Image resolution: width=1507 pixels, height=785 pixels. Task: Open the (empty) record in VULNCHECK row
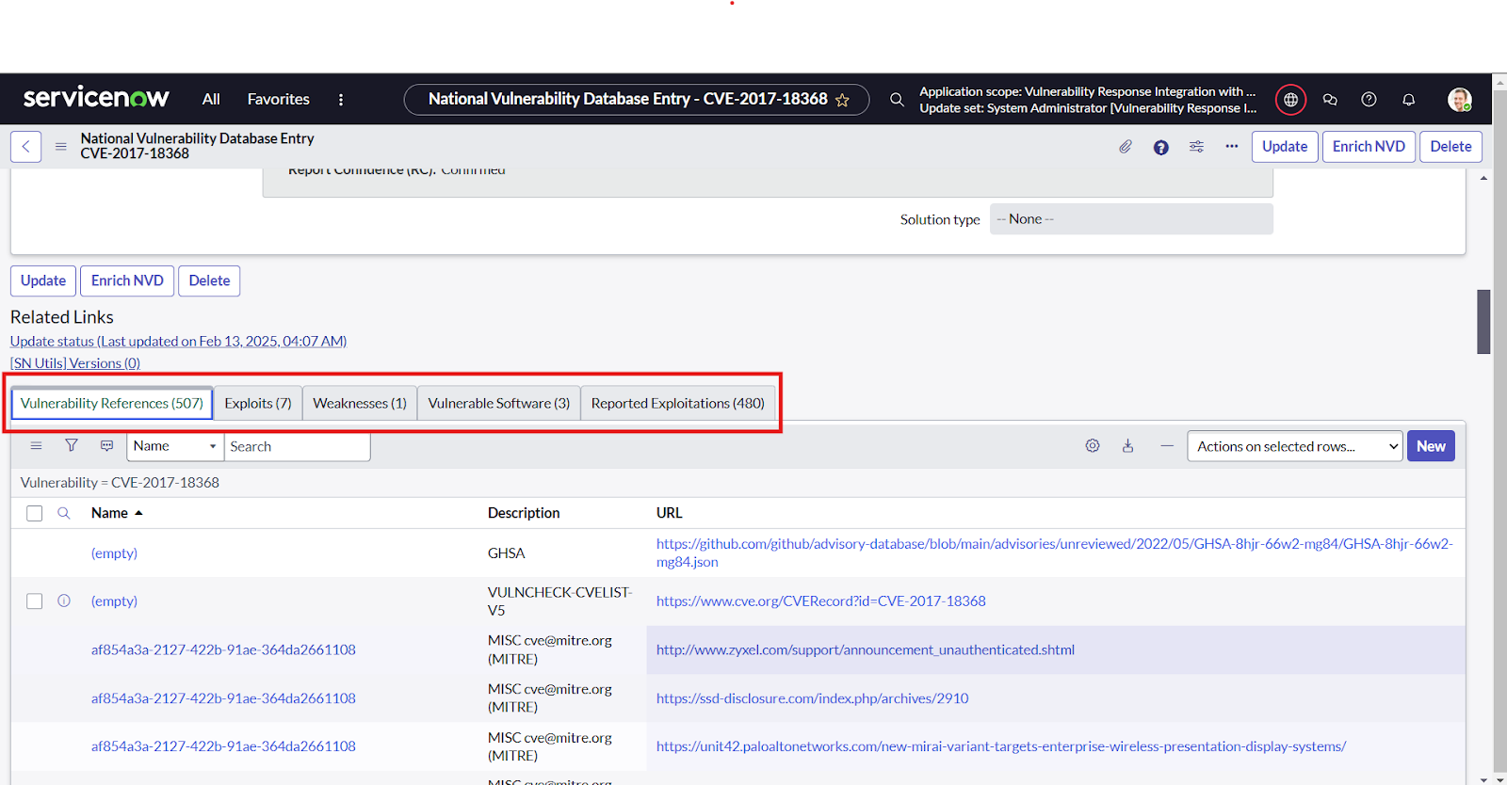coord(114,601)
